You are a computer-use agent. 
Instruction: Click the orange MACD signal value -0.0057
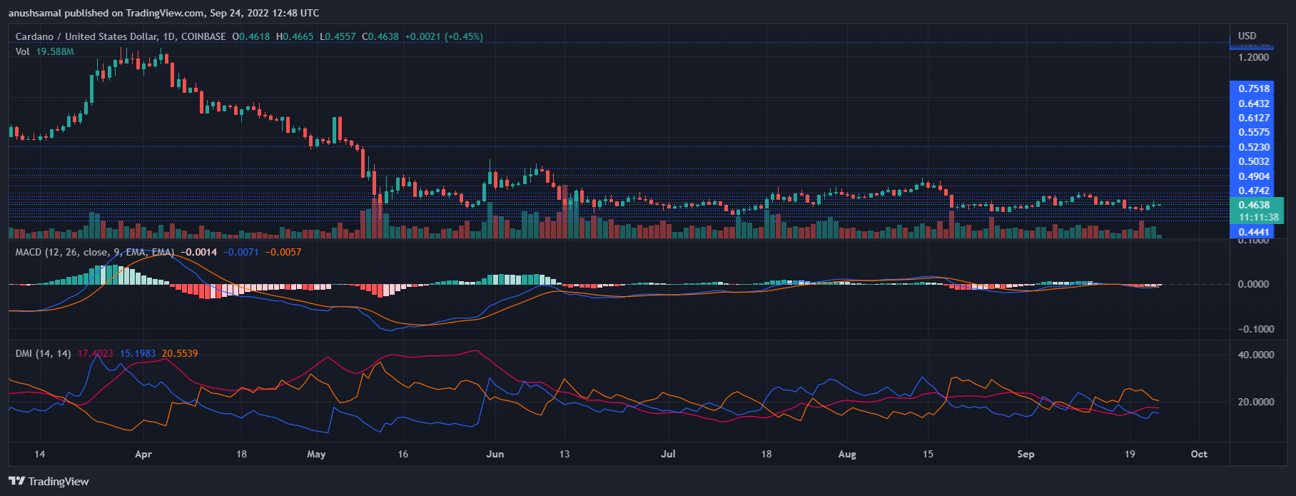pos(283,252)
